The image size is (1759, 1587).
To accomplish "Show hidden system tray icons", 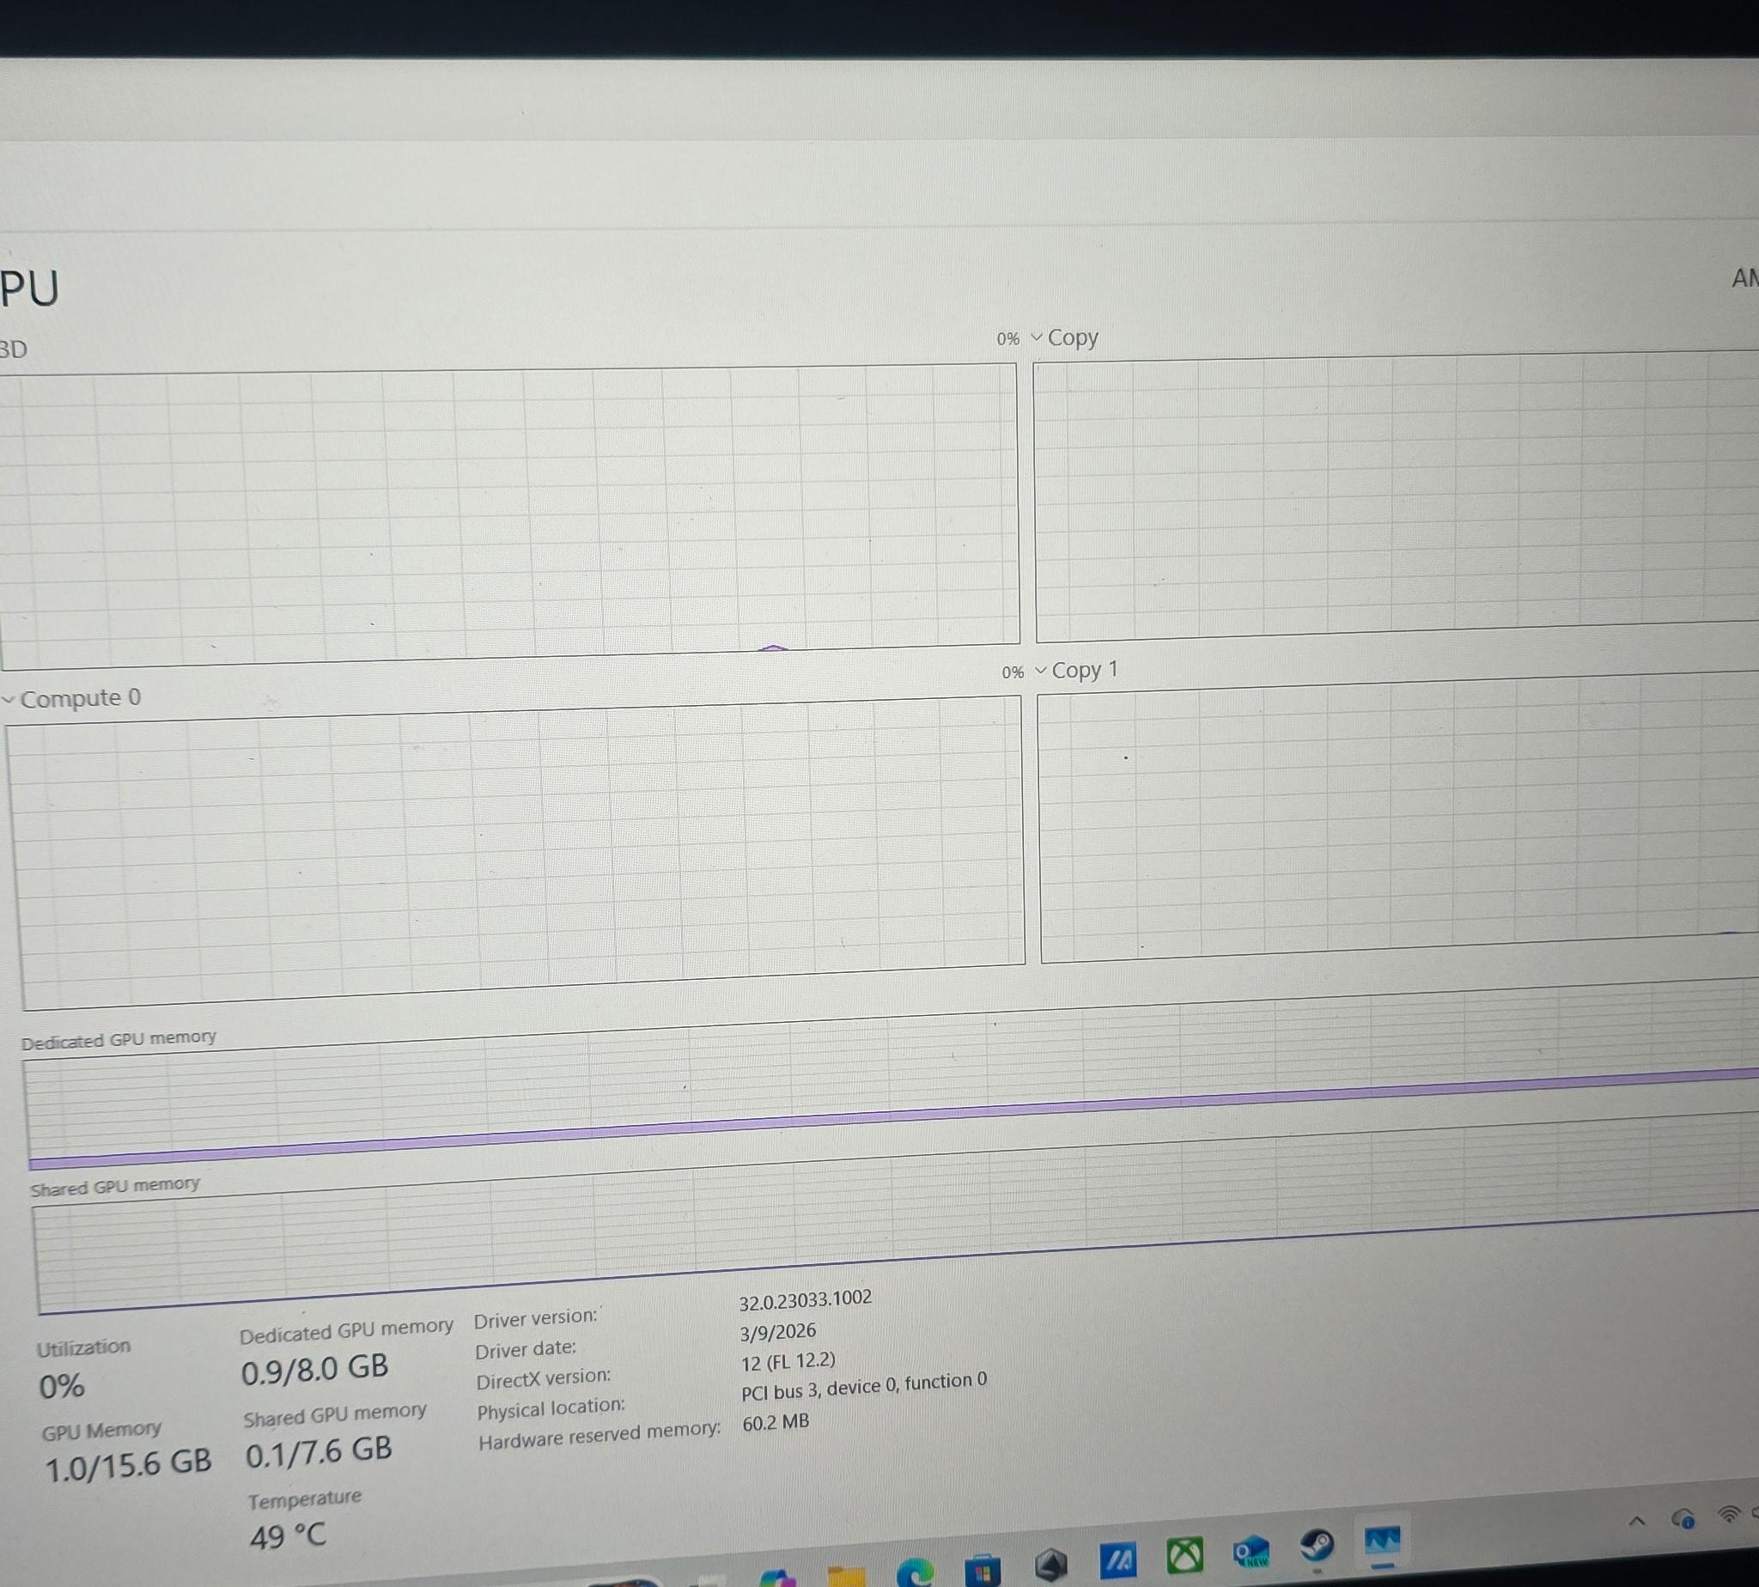I will (x=1637, y=1522).
